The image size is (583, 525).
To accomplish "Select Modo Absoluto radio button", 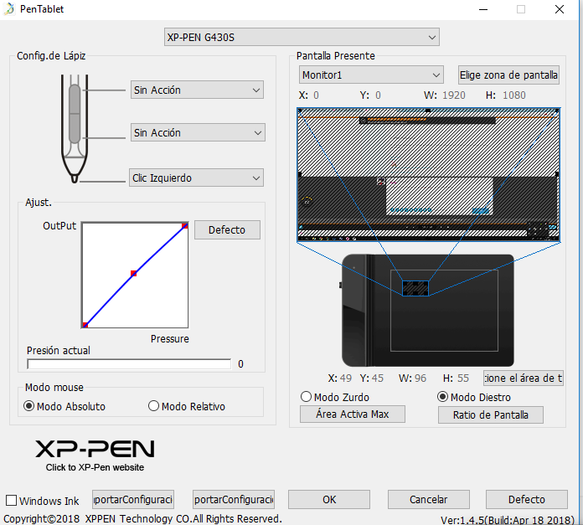I will pyautogui.click(x=29, y=406).
